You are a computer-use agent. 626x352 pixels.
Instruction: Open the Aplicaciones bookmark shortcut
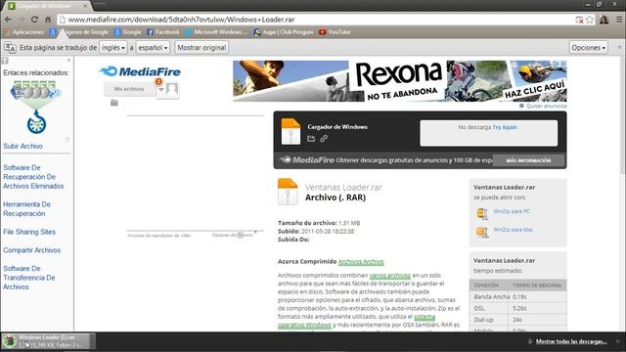(23, 32)
